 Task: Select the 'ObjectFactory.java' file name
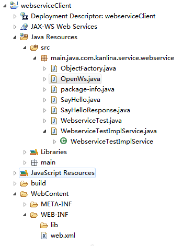pyautogui.click(x=88, y=68)
